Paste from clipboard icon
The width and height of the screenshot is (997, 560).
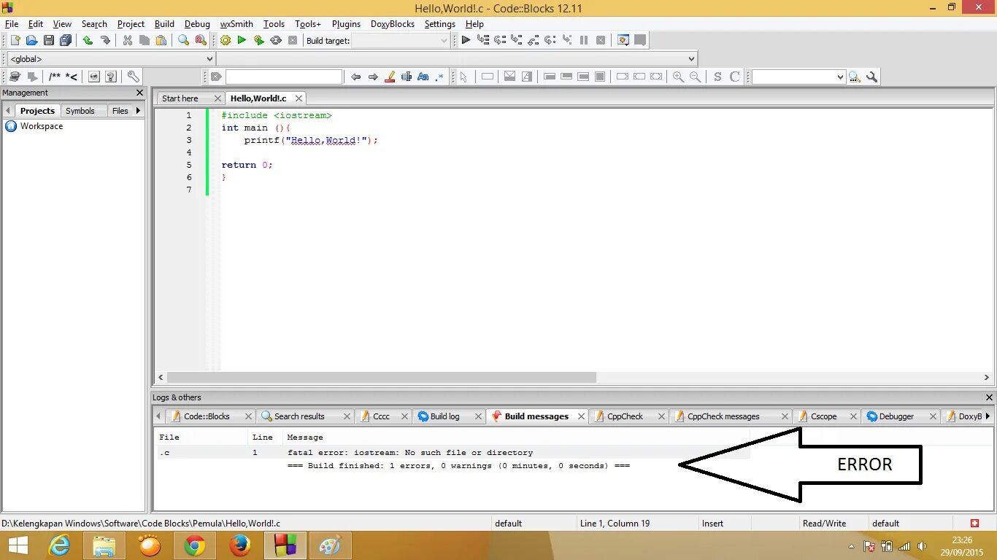pos(161,41)
